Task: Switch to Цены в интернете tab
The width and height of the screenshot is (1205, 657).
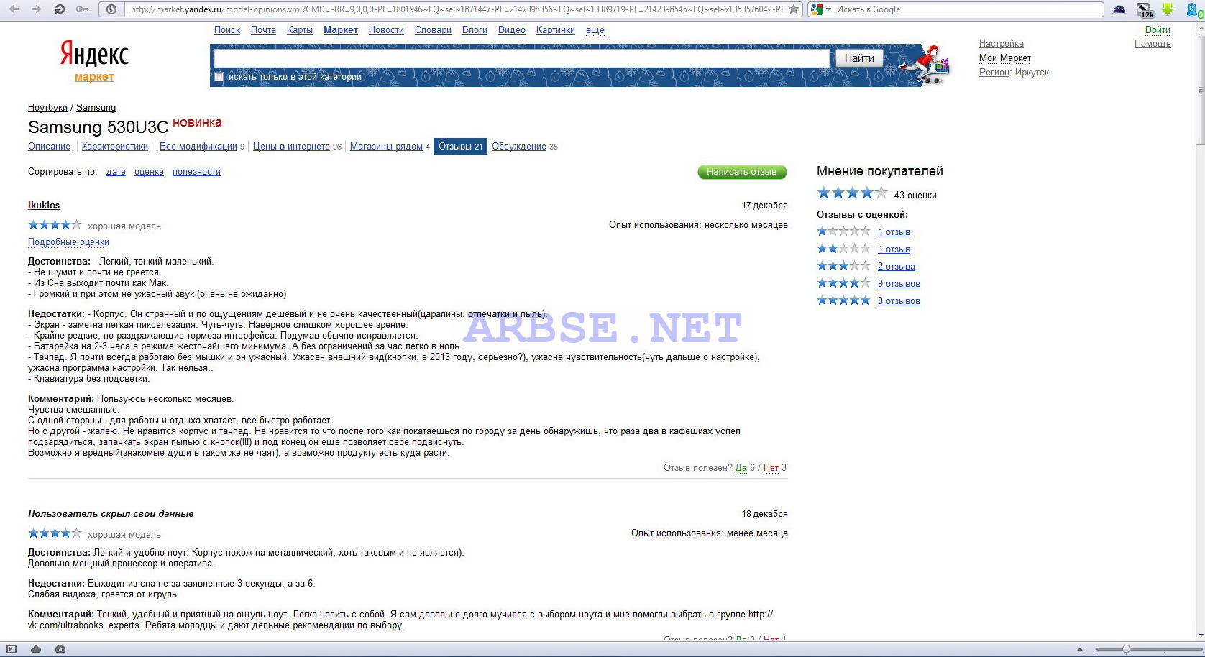Action: coord(291,147)
